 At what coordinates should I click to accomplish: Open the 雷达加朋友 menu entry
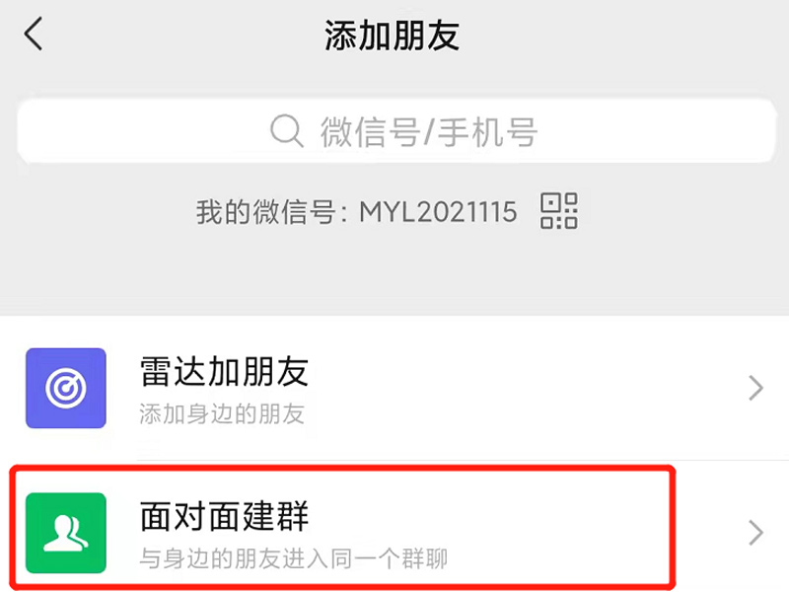click(x=394, y=388)
